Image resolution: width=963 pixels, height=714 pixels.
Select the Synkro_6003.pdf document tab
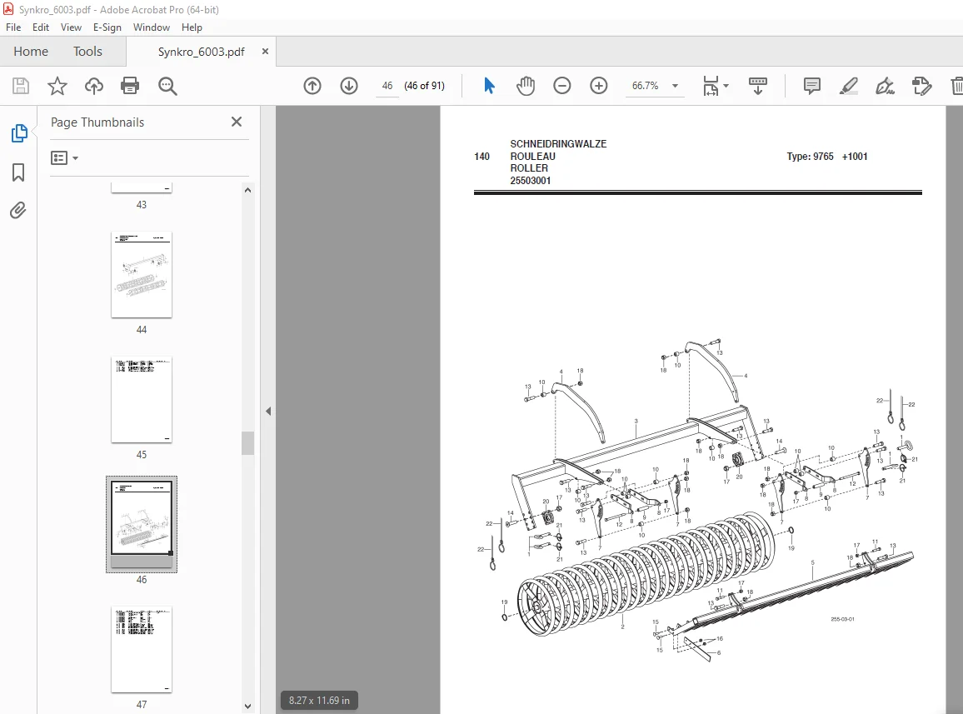[202, 52]
